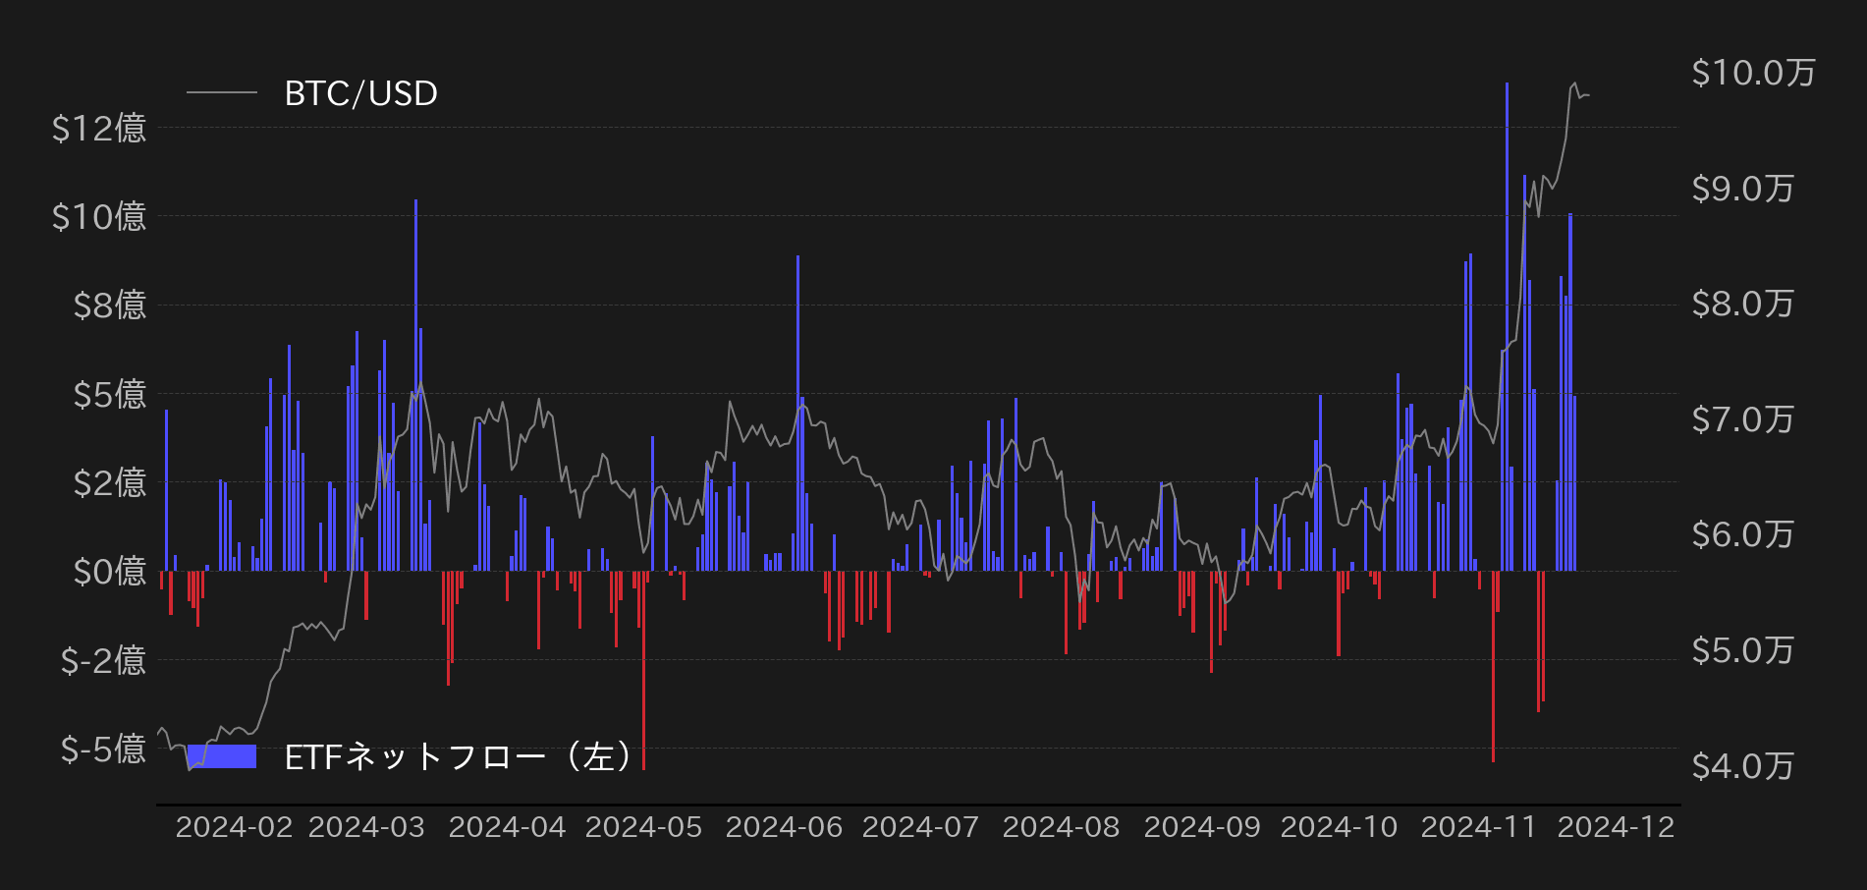Click the tallest blue bar in March

415,383
